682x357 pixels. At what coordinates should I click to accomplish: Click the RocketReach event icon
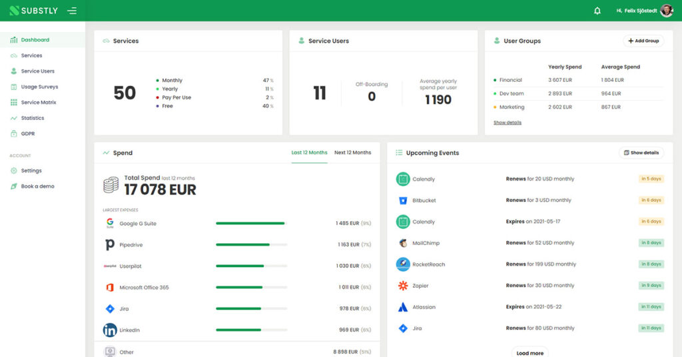(x=402, y=264)
